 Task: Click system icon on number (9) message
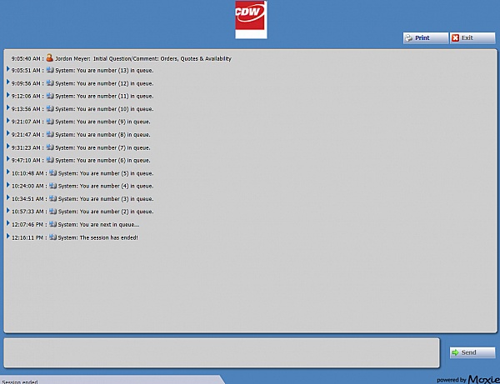(50, 121)
